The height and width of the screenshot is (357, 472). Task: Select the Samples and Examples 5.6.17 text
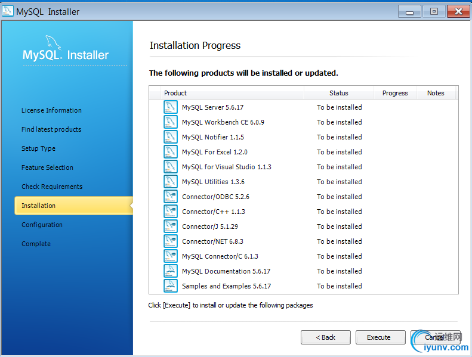(226, 286)
